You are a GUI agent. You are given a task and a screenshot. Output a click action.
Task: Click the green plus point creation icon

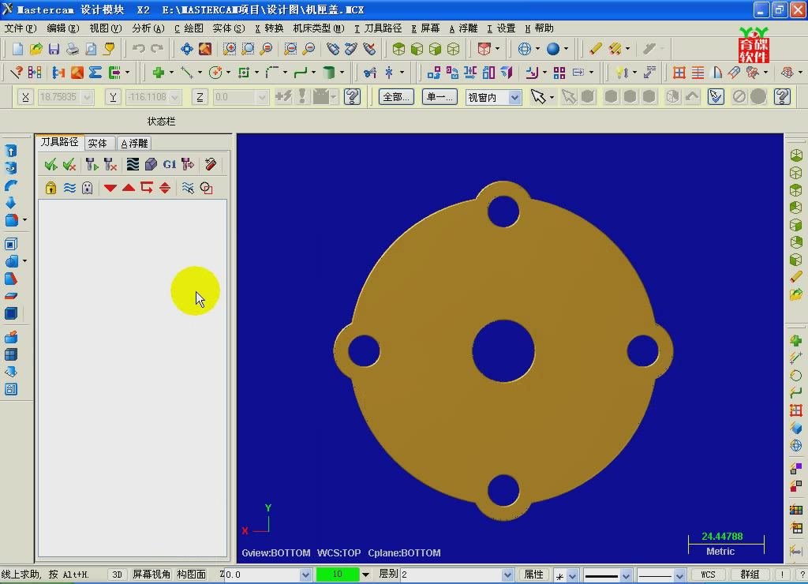click(158, 73)
